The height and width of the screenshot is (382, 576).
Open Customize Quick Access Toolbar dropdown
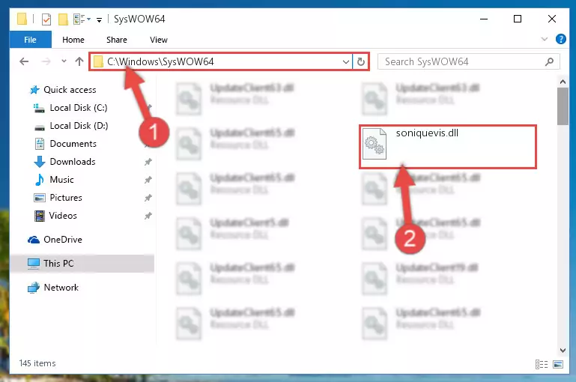tap(99, 19)
